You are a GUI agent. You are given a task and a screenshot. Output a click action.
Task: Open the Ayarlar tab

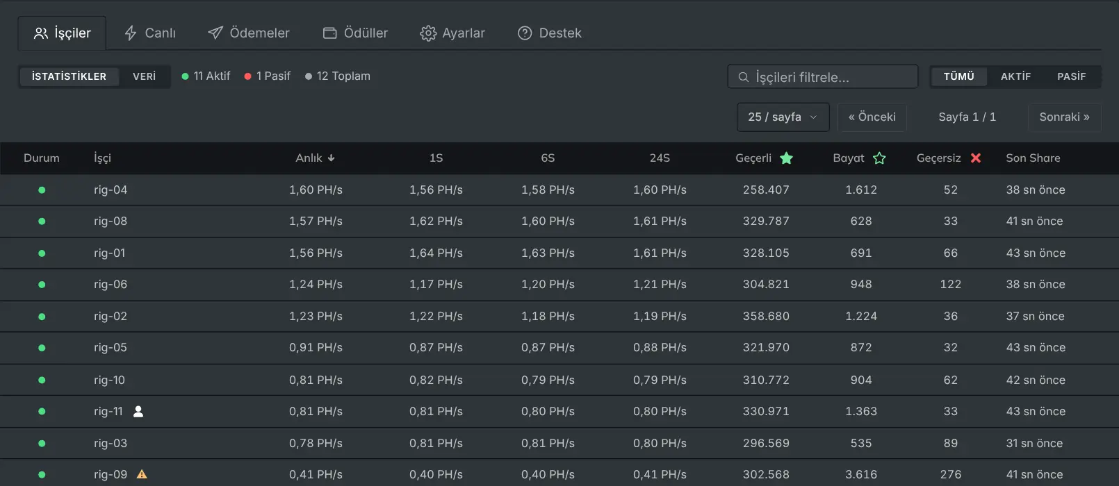pyautogui.click(x=452, y=33)
